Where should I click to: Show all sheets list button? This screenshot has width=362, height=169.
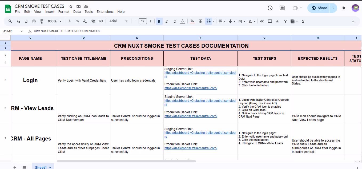coord(24,167)
